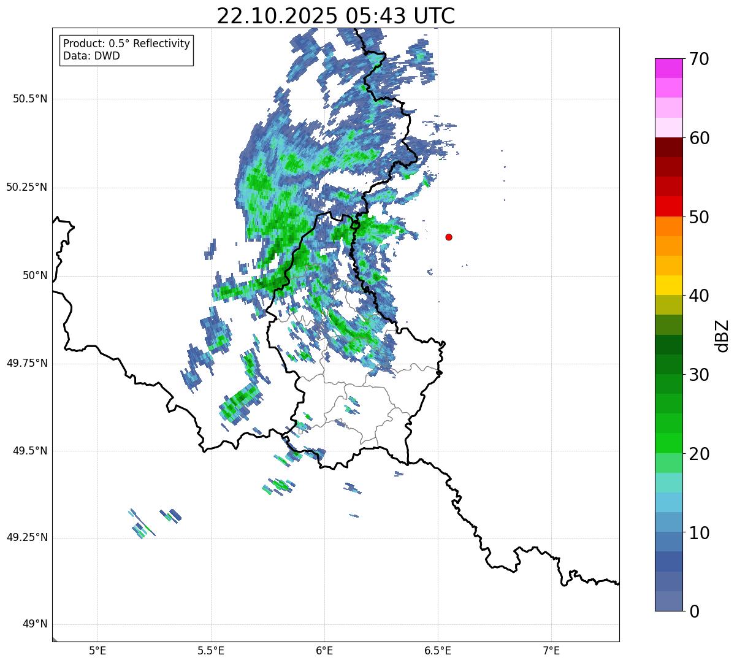Click the colorbar tick label 60
The width and height of the screenshot is (737, 663).
point(699,138)
